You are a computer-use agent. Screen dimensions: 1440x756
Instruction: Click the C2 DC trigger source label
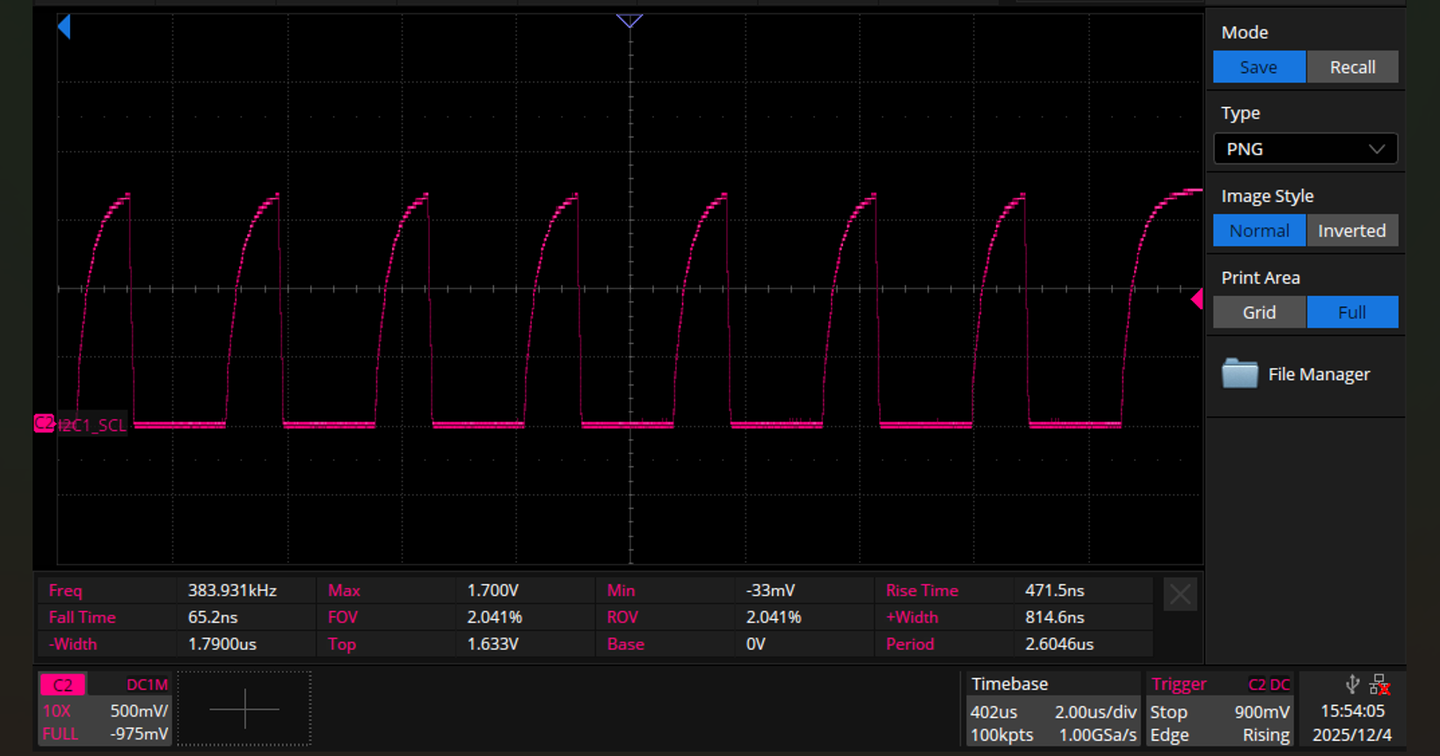(1269, 685)
